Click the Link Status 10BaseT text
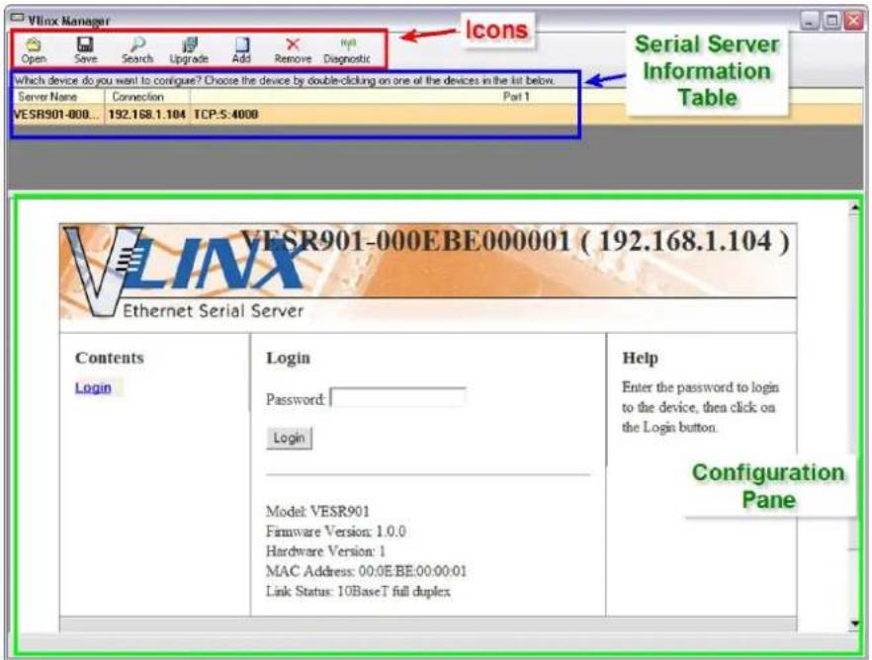Image resolution: width=872 pixels, height=660 pixels. 358,591
